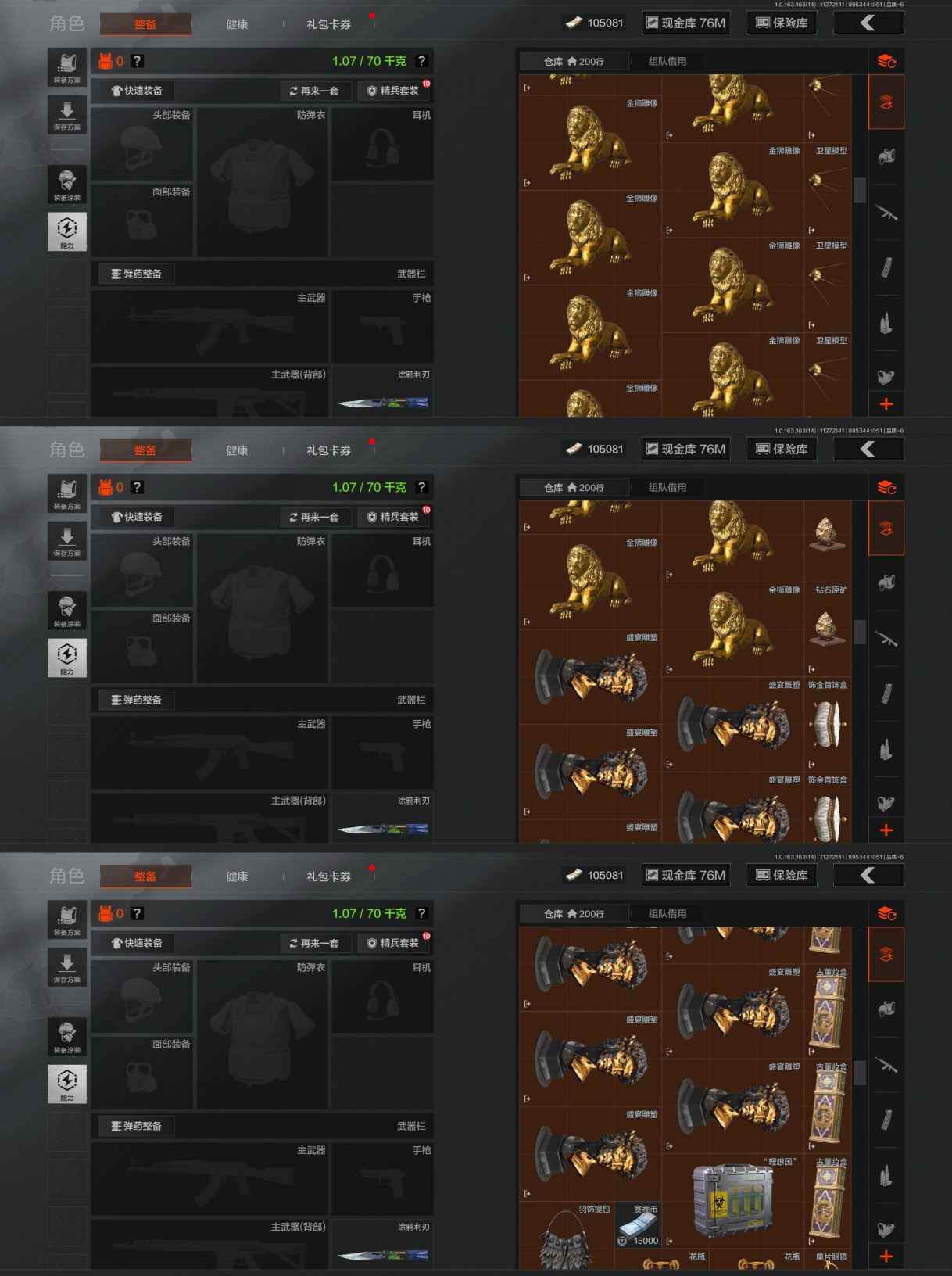The image size is (952, 1276).
Task: Switch to the 健康 tab in top header
Action: 237,24
